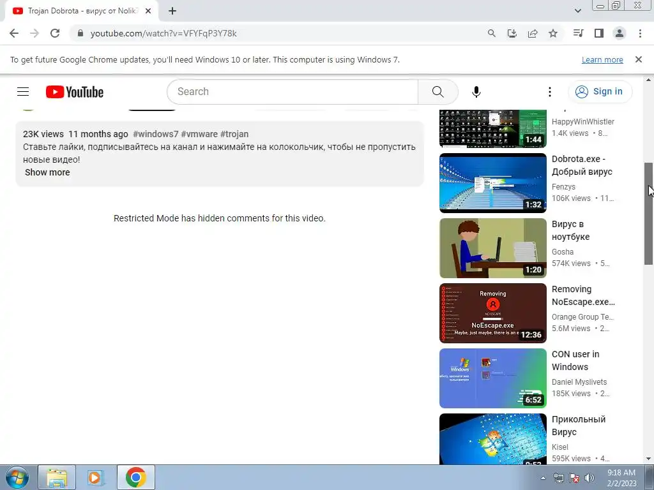Image resolution: width=654 pixels, height=490 pixels.
Task: Dismiss the Chrome update notification bar
Action: click(639, 59)
